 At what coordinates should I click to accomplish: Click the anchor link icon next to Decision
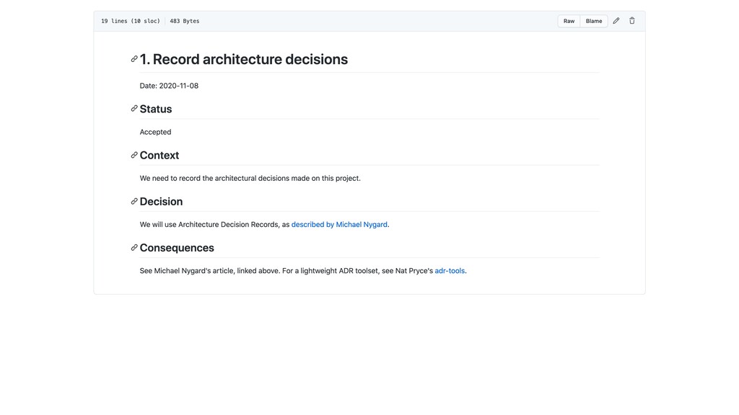(134, 201)
